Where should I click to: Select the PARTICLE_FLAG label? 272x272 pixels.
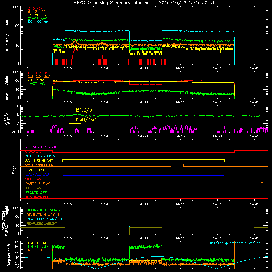(38, 184)
